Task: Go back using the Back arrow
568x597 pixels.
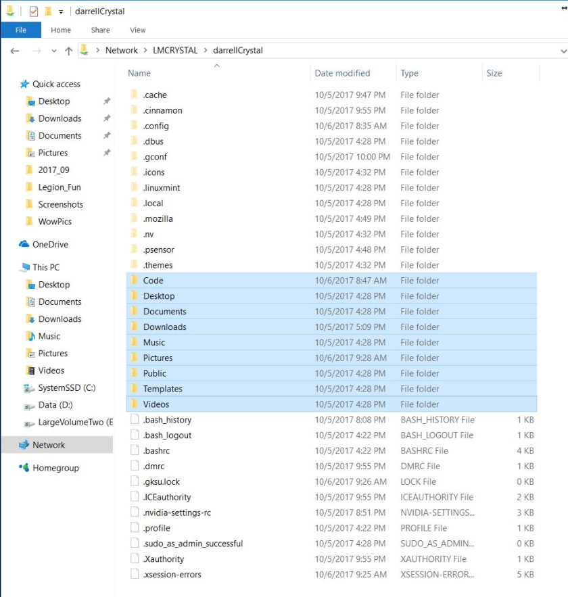Action: 16,51
